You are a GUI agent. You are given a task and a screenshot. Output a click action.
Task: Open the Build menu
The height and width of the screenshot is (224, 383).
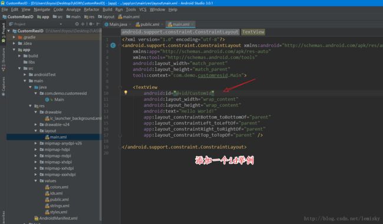107,9
